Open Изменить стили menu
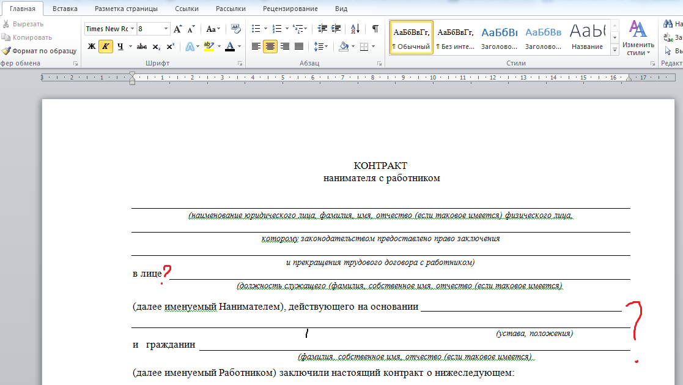This screenshot has width=683, height=385. (638, 39)
